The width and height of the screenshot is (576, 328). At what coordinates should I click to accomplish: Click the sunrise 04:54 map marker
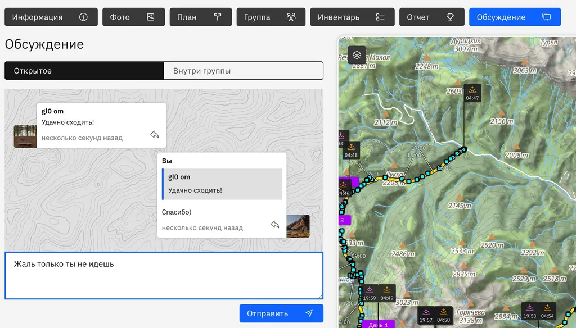pyautogui.click(x=547, y=311)
